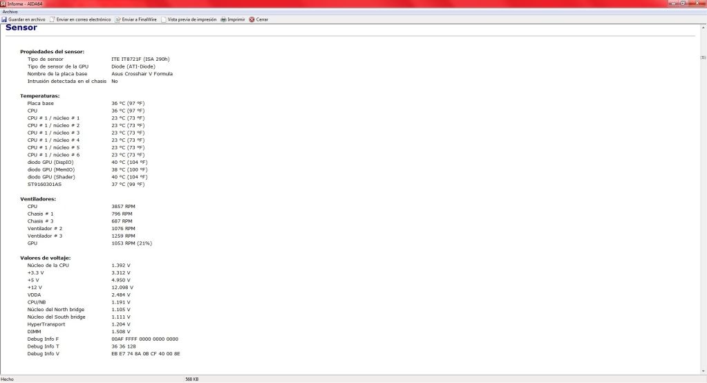This screenshot has height=383, width=707.
Task: Click Núcleo del South bridge row
Action: (79, 317)
